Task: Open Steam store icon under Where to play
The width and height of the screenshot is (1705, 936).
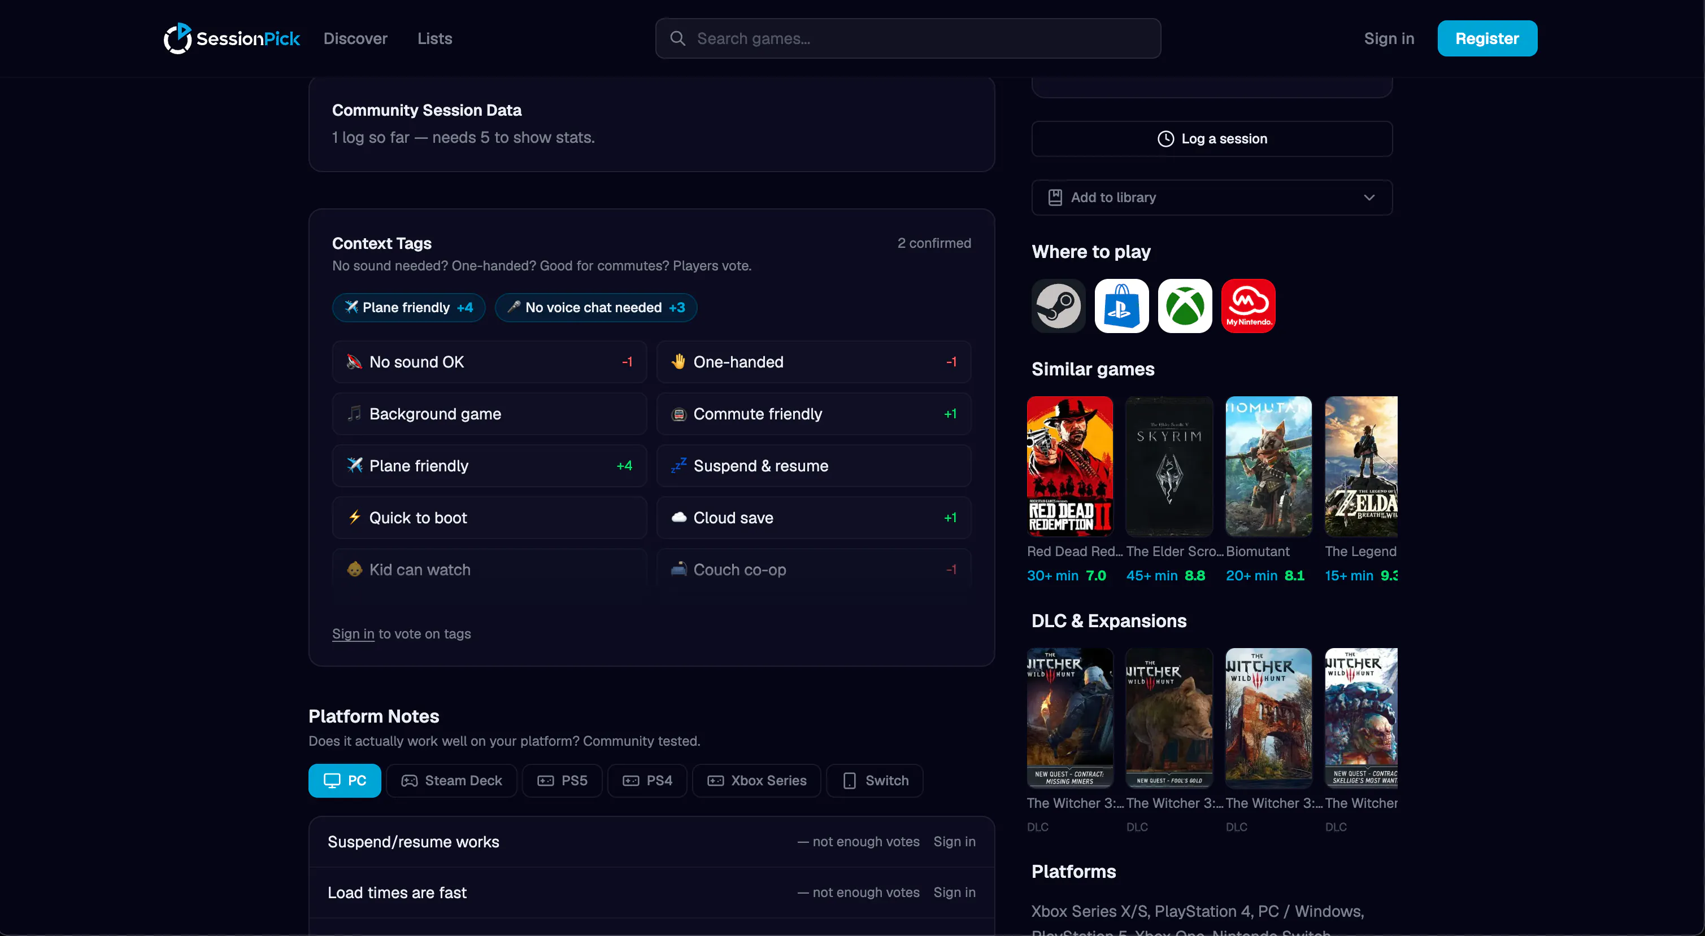Action: click(1058, 305)
